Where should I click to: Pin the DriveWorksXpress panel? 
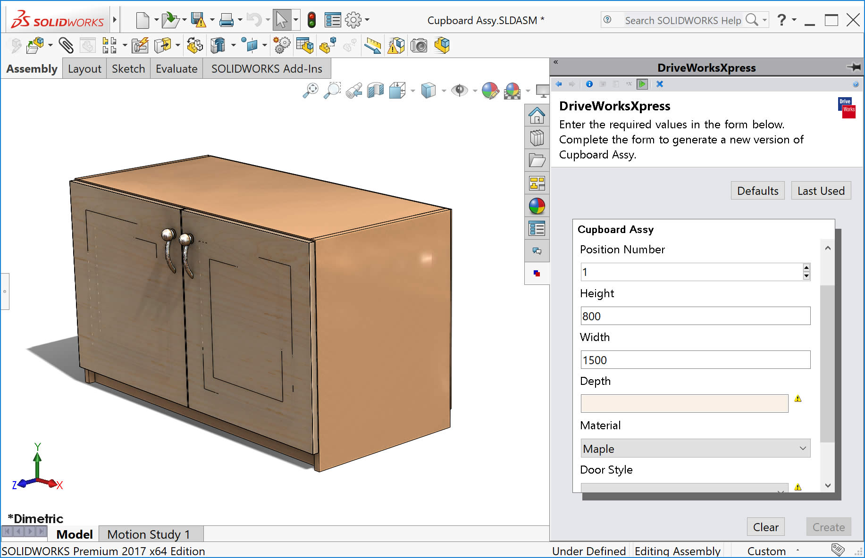[x=853, y=67]
